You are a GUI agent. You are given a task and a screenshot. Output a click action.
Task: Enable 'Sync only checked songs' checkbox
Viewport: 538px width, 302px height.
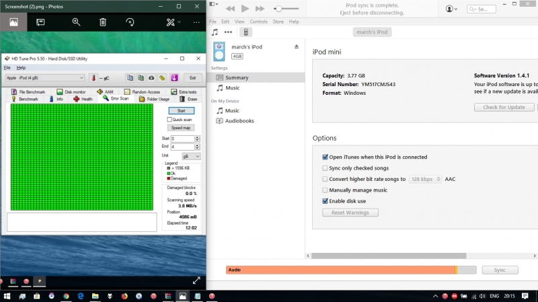tap(325, 168)
